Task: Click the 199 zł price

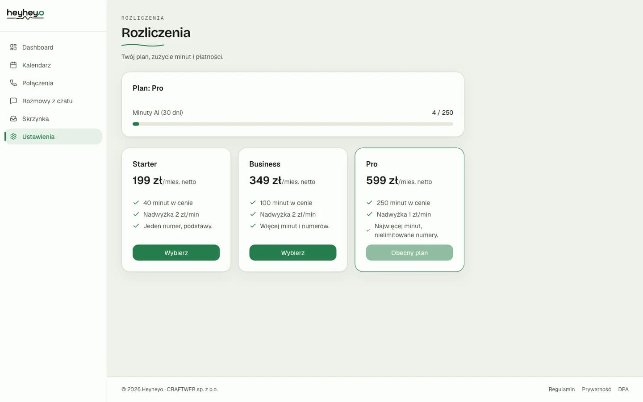Action: click(147, 180)
